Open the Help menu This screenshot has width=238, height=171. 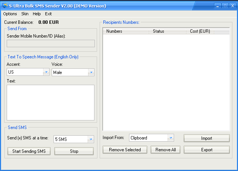[37, 14]
